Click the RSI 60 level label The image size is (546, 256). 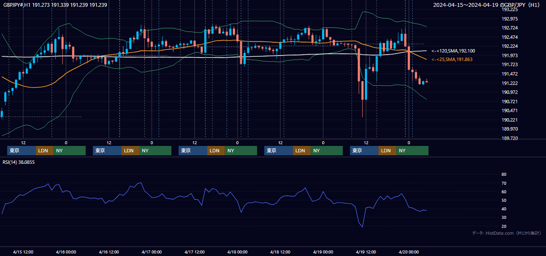click(x=504, y=192)
